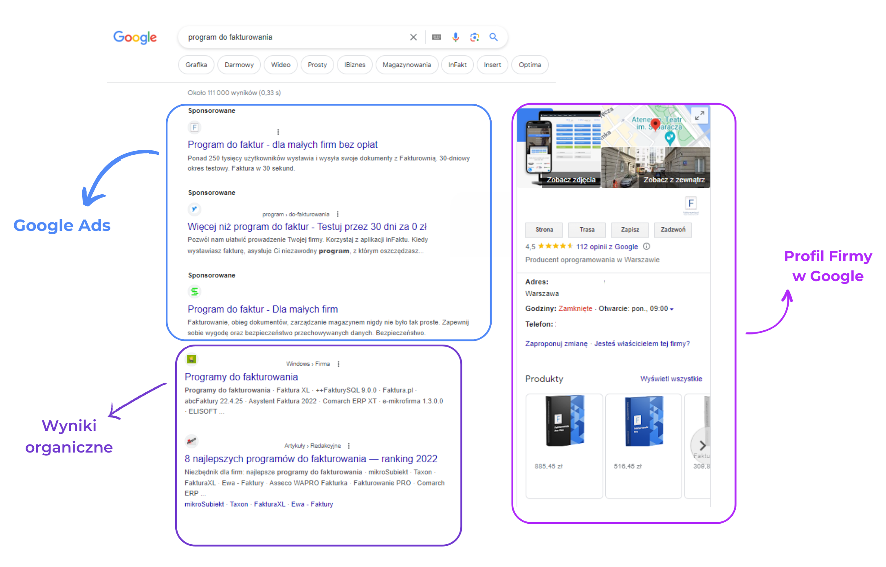Image resolution: width=886 pixels, height=567 pixels.
Task: Click the Około 111 000 wyników text
Action: pos(234,93)
